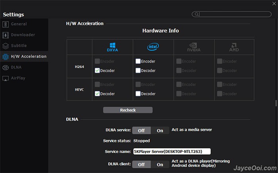Click the HEVC row label
The width and height of the screenshot is (278, 173).
coord(79,90)
